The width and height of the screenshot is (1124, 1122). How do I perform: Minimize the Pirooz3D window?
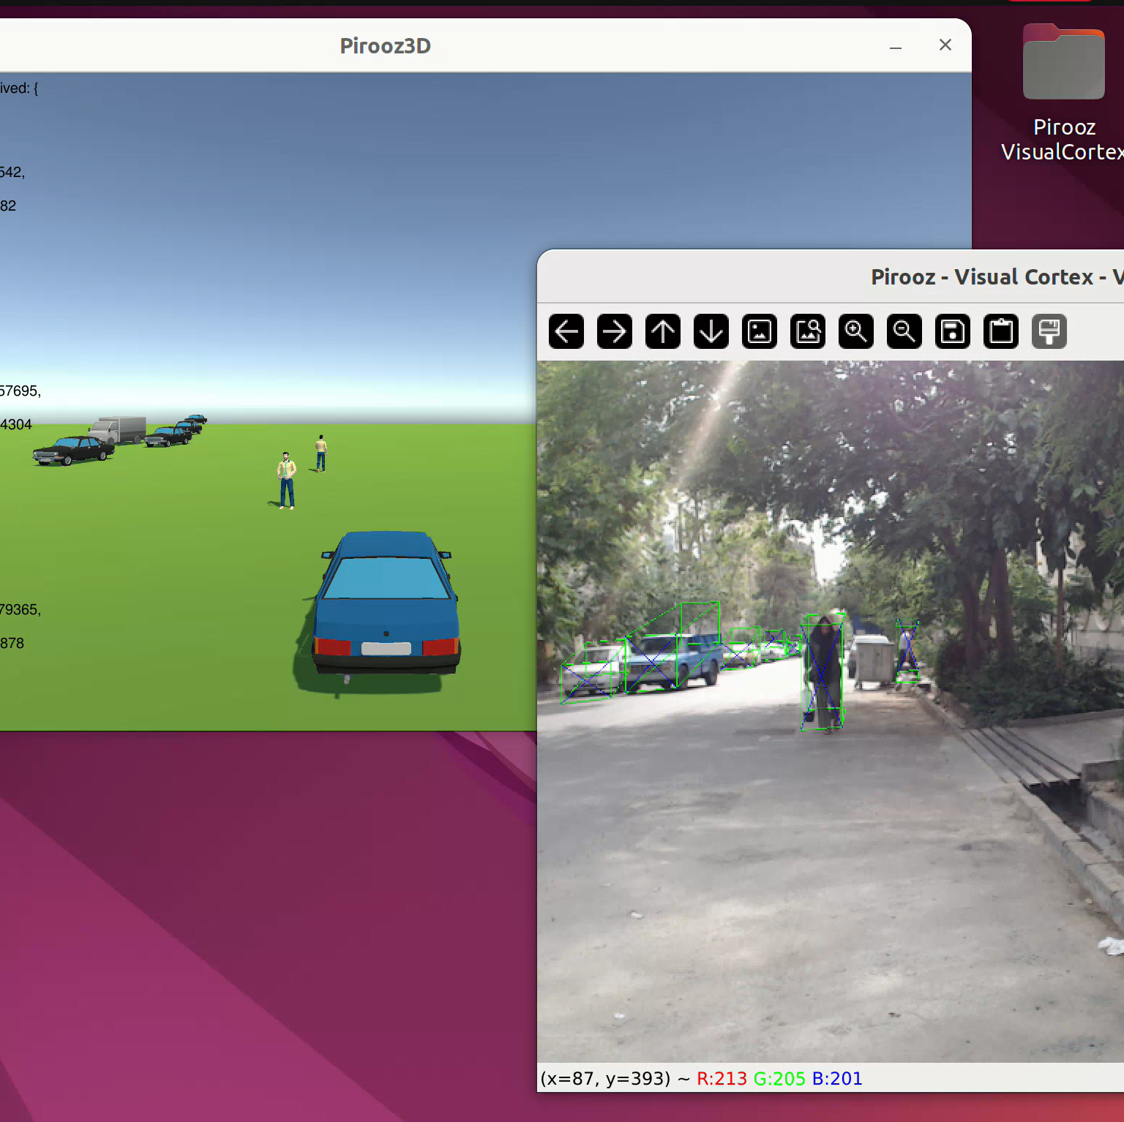(896, 47)
